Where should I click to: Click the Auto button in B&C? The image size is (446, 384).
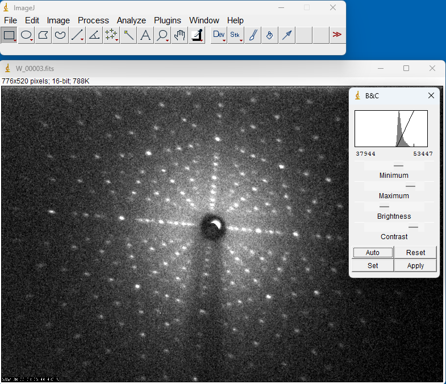[x=373, y=253]
